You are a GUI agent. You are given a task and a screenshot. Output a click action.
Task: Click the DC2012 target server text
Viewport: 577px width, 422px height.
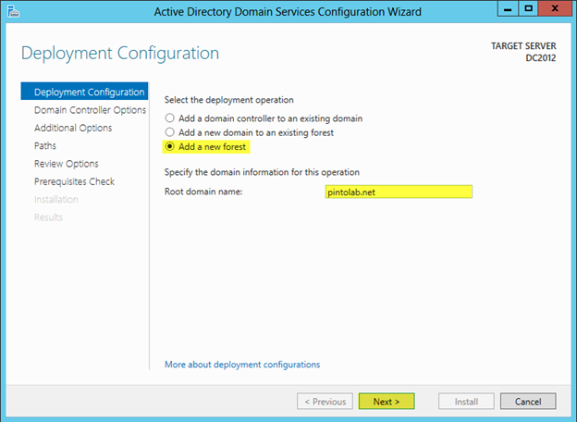point(541,58)
